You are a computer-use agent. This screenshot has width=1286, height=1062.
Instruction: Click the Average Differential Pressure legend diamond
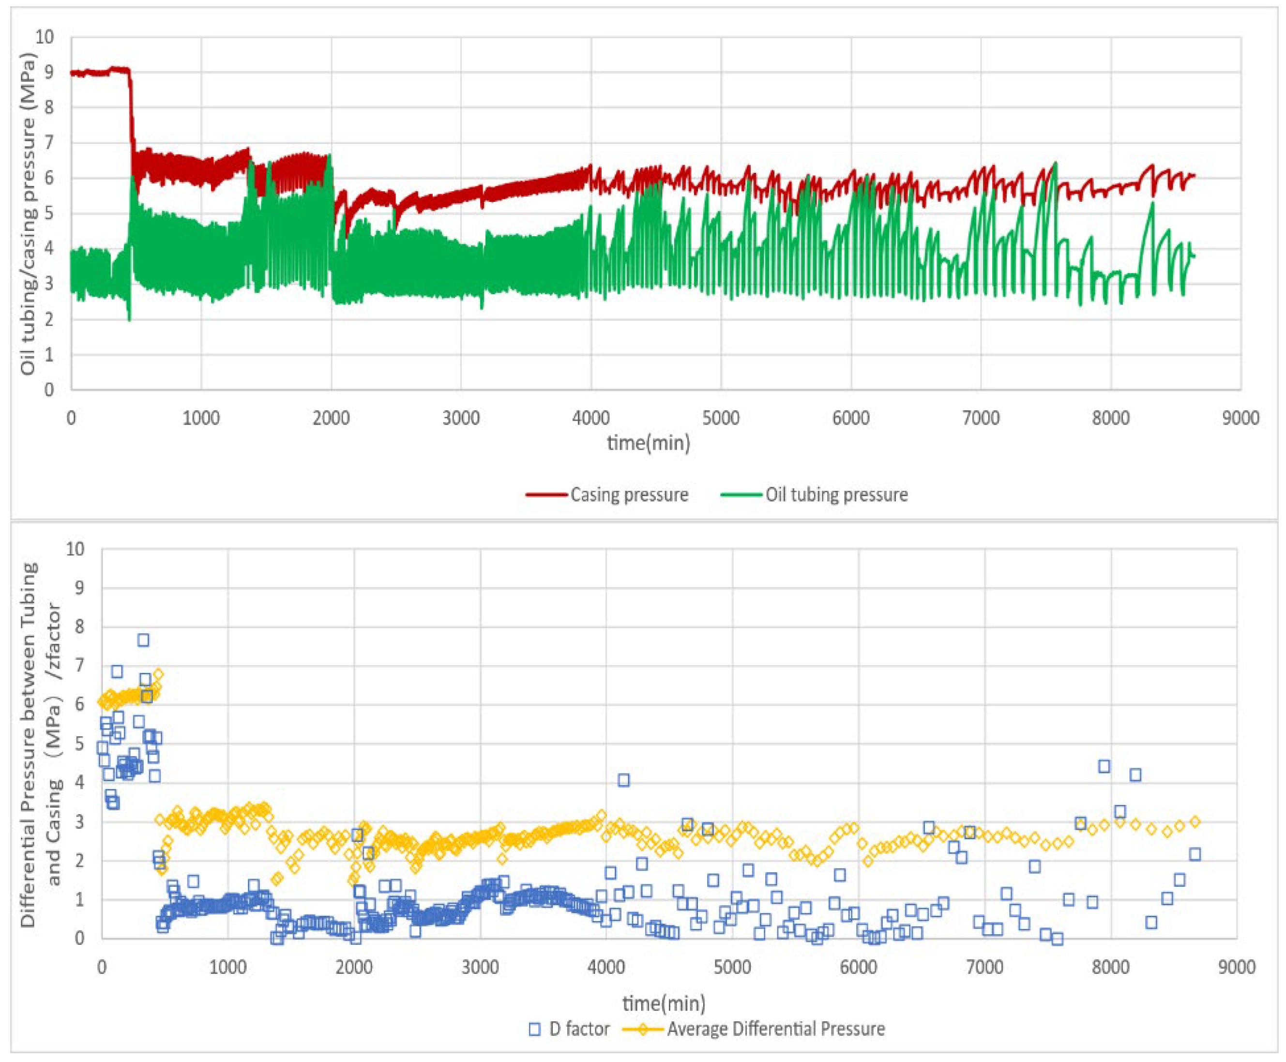click(642, 1029)
